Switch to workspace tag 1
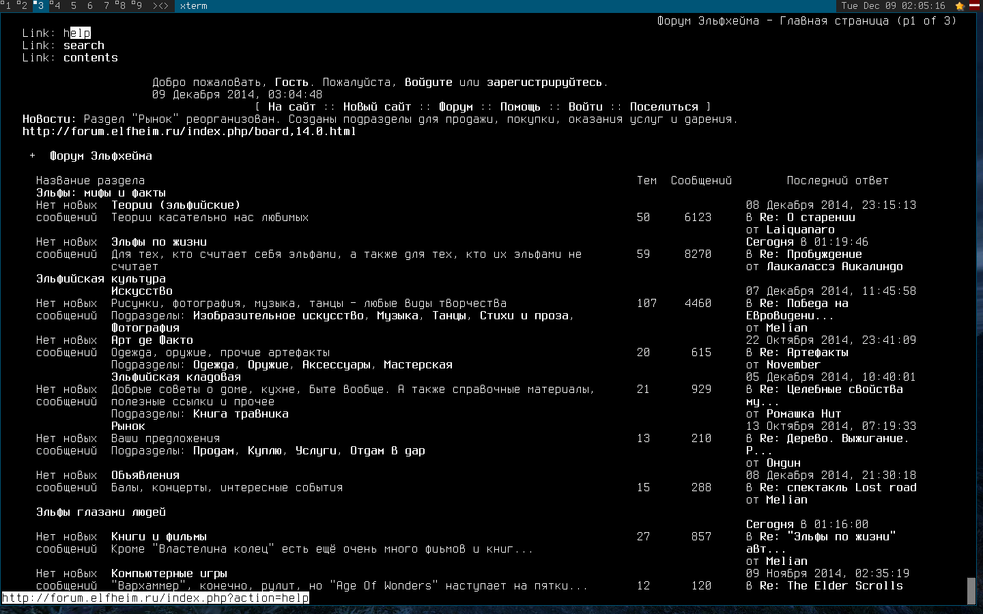This screenshot has height=614, width=983. point(6,5)
